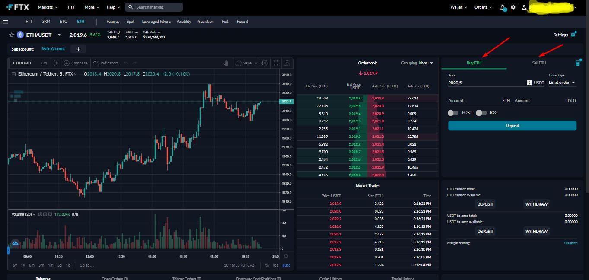The height and width of the screenshot is (280, 589).
Task: Adjust the Price stepper arrows
Action: coord(529,83)
